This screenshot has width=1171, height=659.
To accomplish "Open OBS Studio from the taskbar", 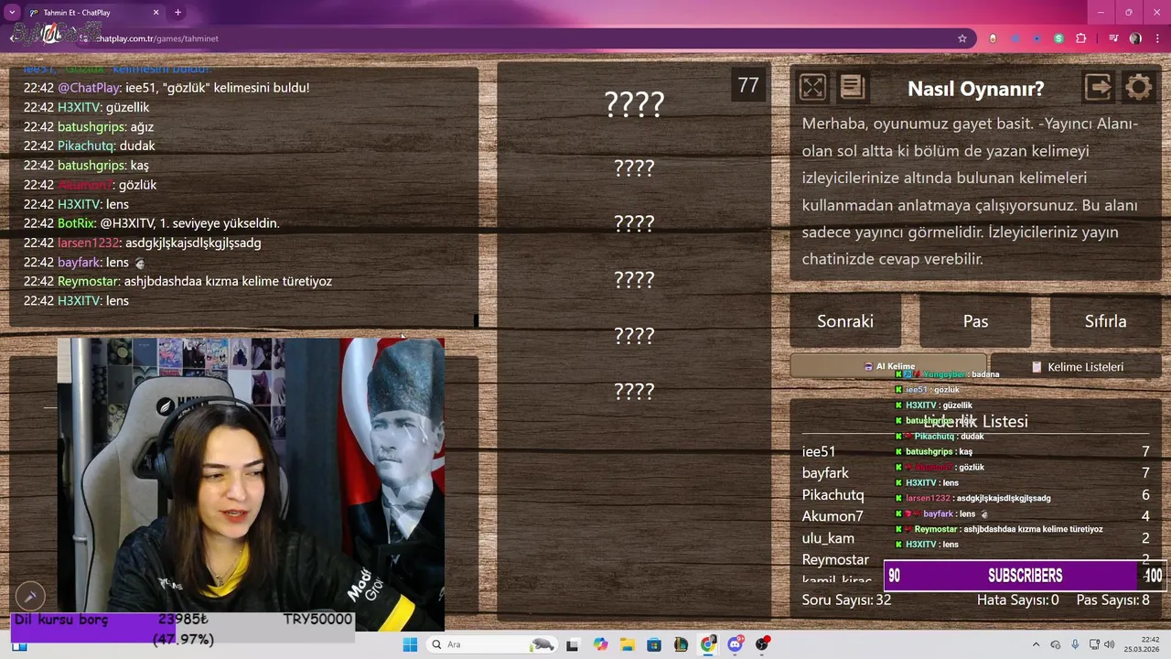I will click(762, 644).
